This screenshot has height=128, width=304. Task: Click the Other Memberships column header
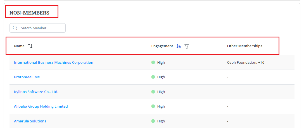point(244,46)
